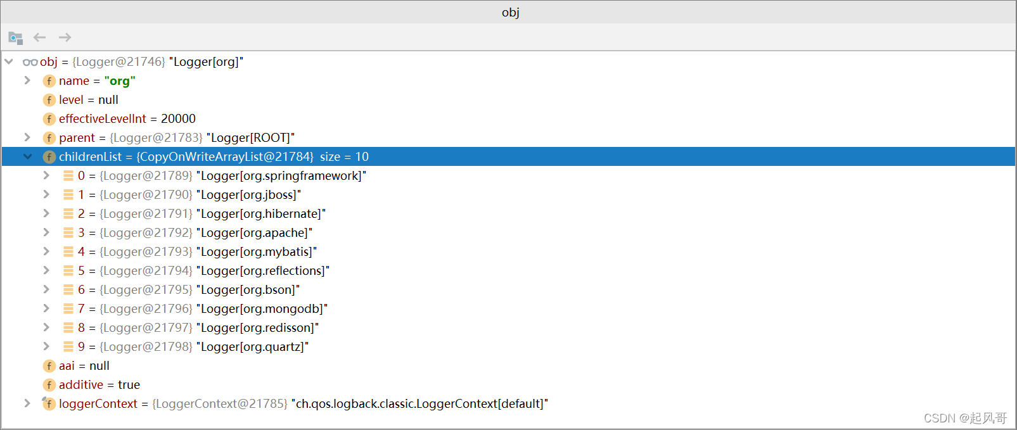1017x430 pixels.
Task: Click the field icon of effectiveLevelInt
Action: point(49,119)
